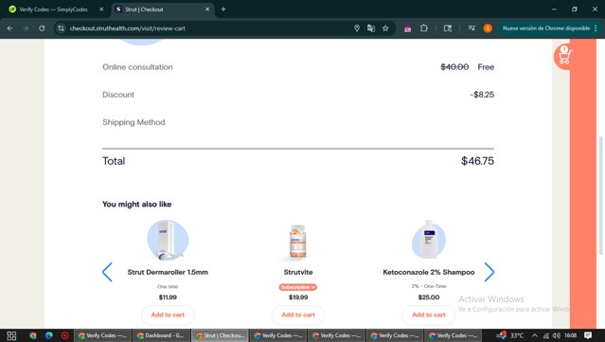Open the Windows notification center icon
Screen dimensions: 605x342
tap(588, 335)
